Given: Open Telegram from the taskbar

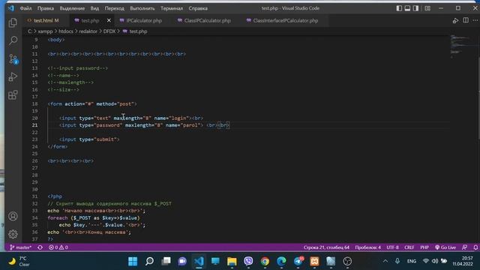Looking at the screenshot, I should pos(298,262).
